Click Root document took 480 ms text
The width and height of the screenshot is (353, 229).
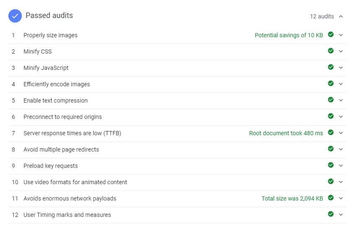286,133
